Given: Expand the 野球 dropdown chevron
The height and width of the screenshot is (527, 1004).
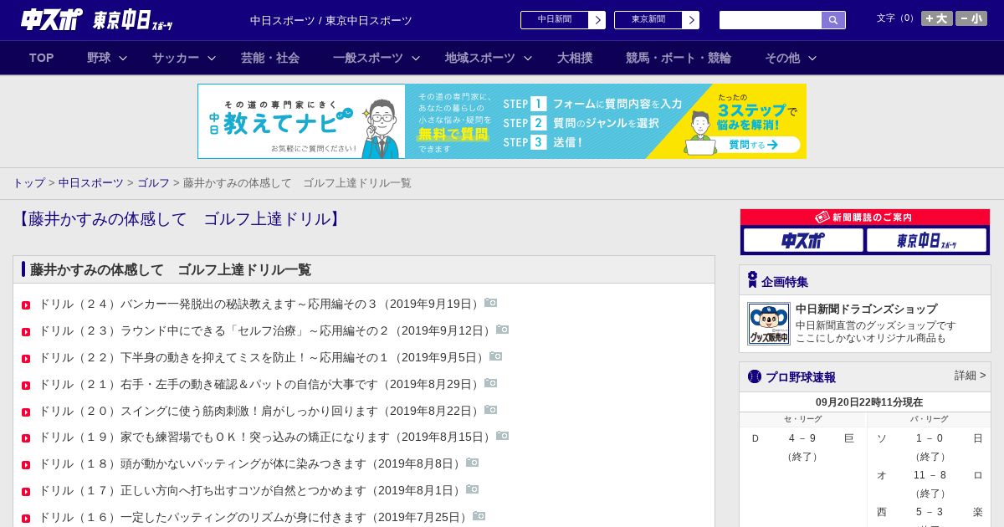Looking at the screenshot, I should coord(123,58).
